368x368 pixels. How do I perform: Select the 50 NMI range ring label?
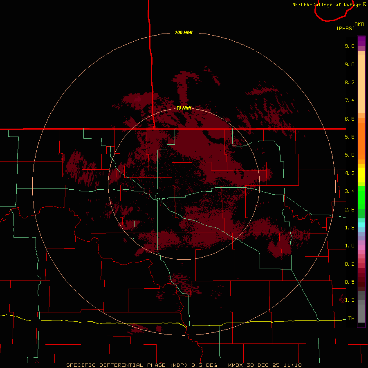pos(184,108)
